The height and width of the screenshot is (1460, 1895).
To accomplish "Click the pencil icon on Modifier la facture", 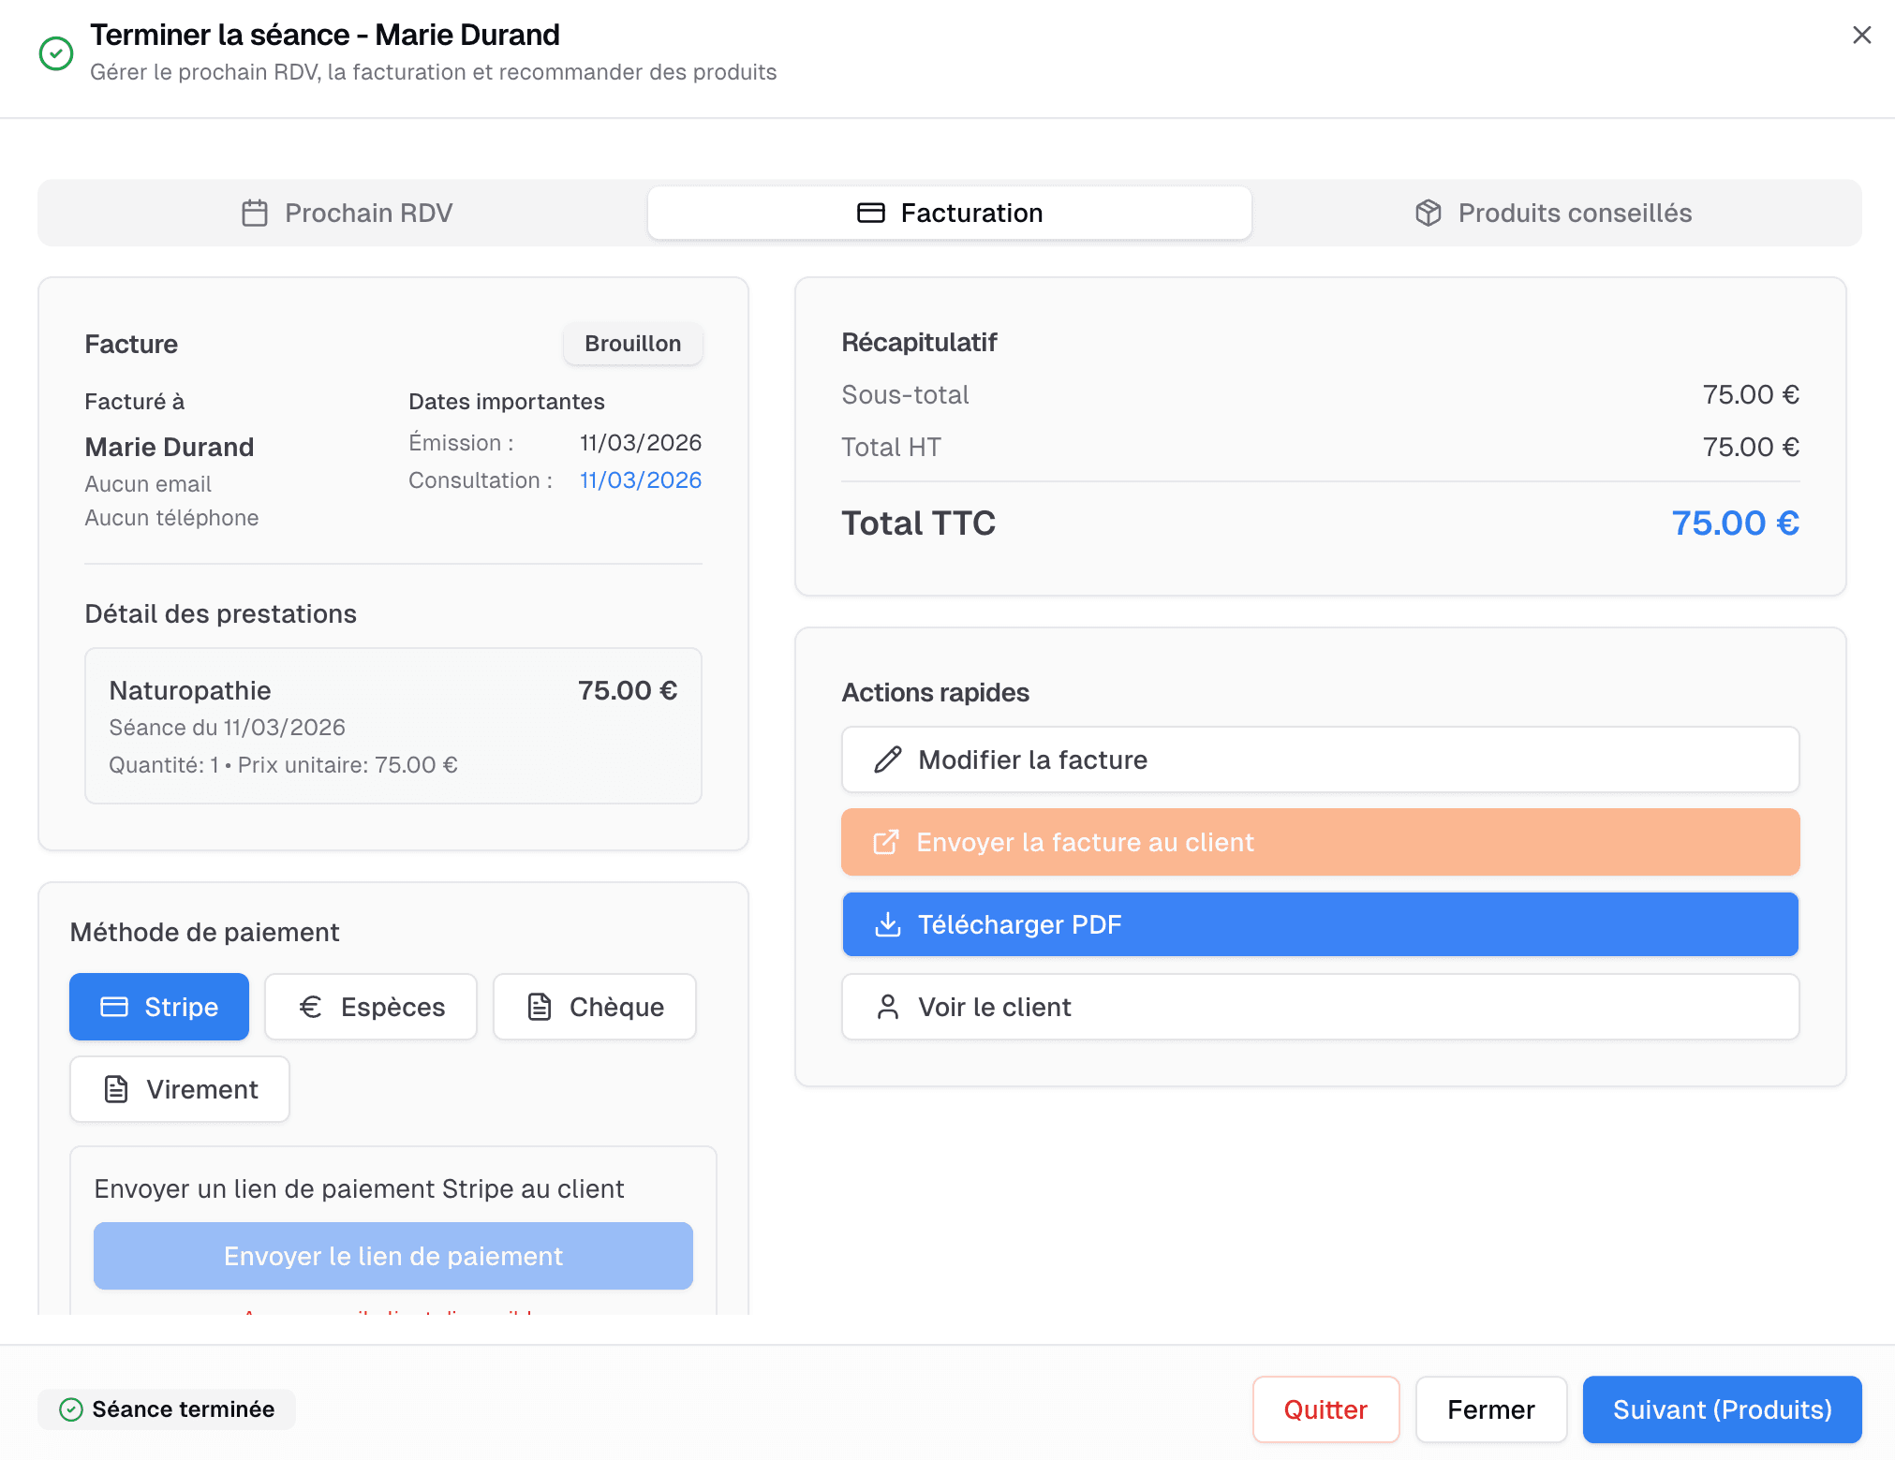I will pos(887,759).
